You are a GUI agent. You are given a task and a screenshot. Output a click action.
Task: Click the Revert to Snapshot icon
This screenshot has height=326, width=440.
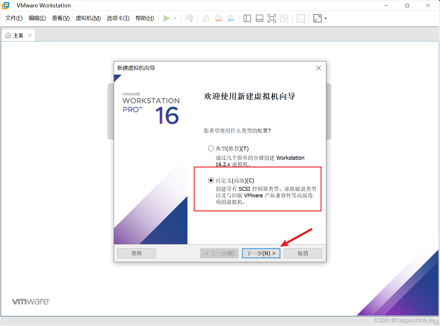219,19
